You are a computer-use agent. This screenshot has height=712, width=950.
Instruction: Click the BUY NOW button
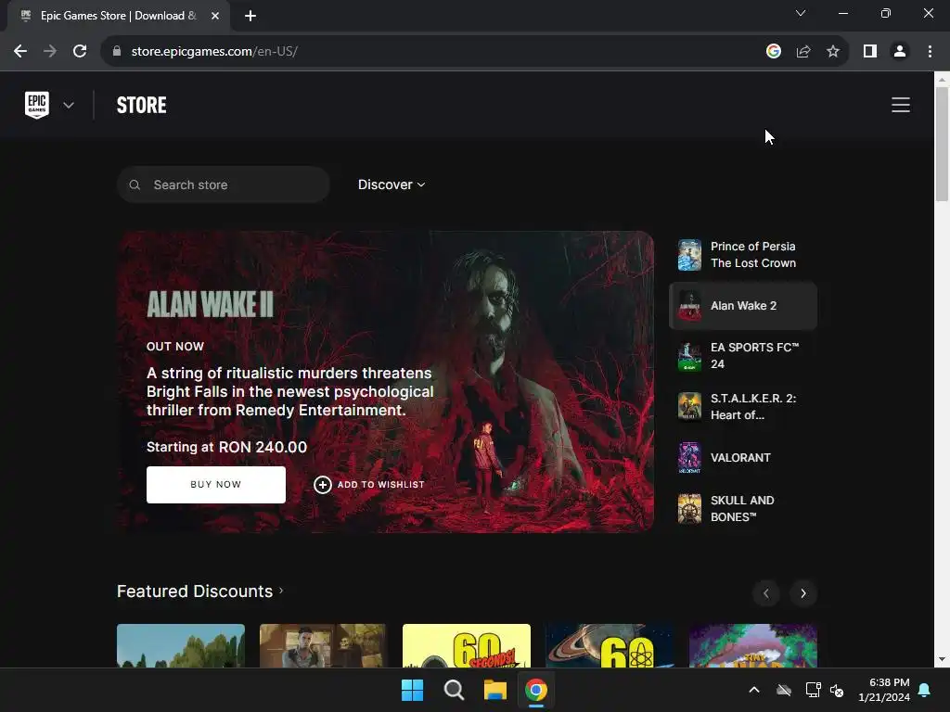point(215,484)
